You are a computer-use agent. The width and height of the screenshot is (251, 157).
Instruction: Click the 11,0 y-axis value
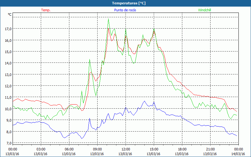[x=8, y=97]
